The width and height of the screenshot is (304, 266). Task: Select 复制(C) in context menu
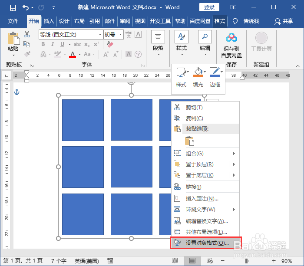click(205, 118)
